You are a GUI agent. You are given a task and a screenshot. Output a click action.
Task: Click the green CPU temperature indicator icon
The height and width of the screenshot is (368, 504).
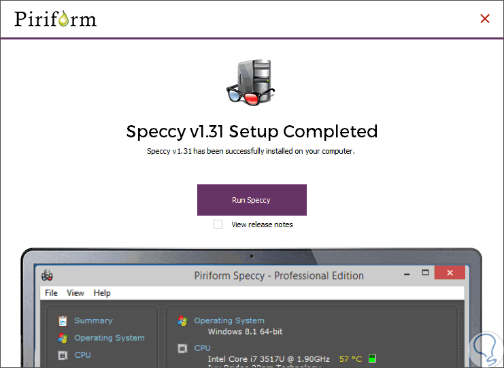click(x=372, y=358)
